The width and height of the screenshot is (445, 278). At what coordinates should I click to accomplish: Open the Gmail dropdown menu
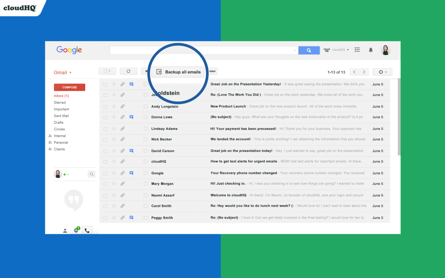click(63, 72)
